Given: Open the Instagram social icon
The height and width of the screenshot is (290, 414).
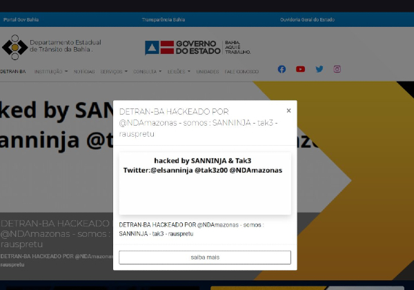Looking at the screenshot, I should click(x=337, y=69).
